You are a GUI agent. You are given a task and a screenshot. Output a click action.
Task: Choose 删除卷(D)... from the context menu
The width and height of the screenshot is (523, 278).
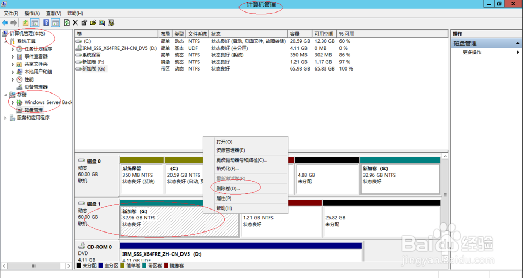[x=245, y=188]
